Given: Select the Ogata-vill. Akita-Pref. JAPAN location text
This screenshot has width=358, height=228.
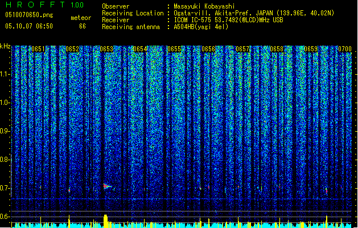Looking at the screenshot, I should 254,13.
